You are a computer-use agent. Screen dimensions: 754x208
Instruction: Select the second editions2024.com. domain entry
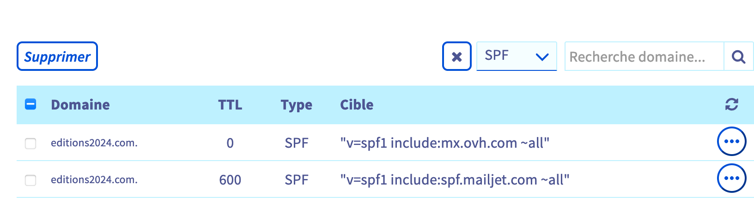click(x=94, y=180)
